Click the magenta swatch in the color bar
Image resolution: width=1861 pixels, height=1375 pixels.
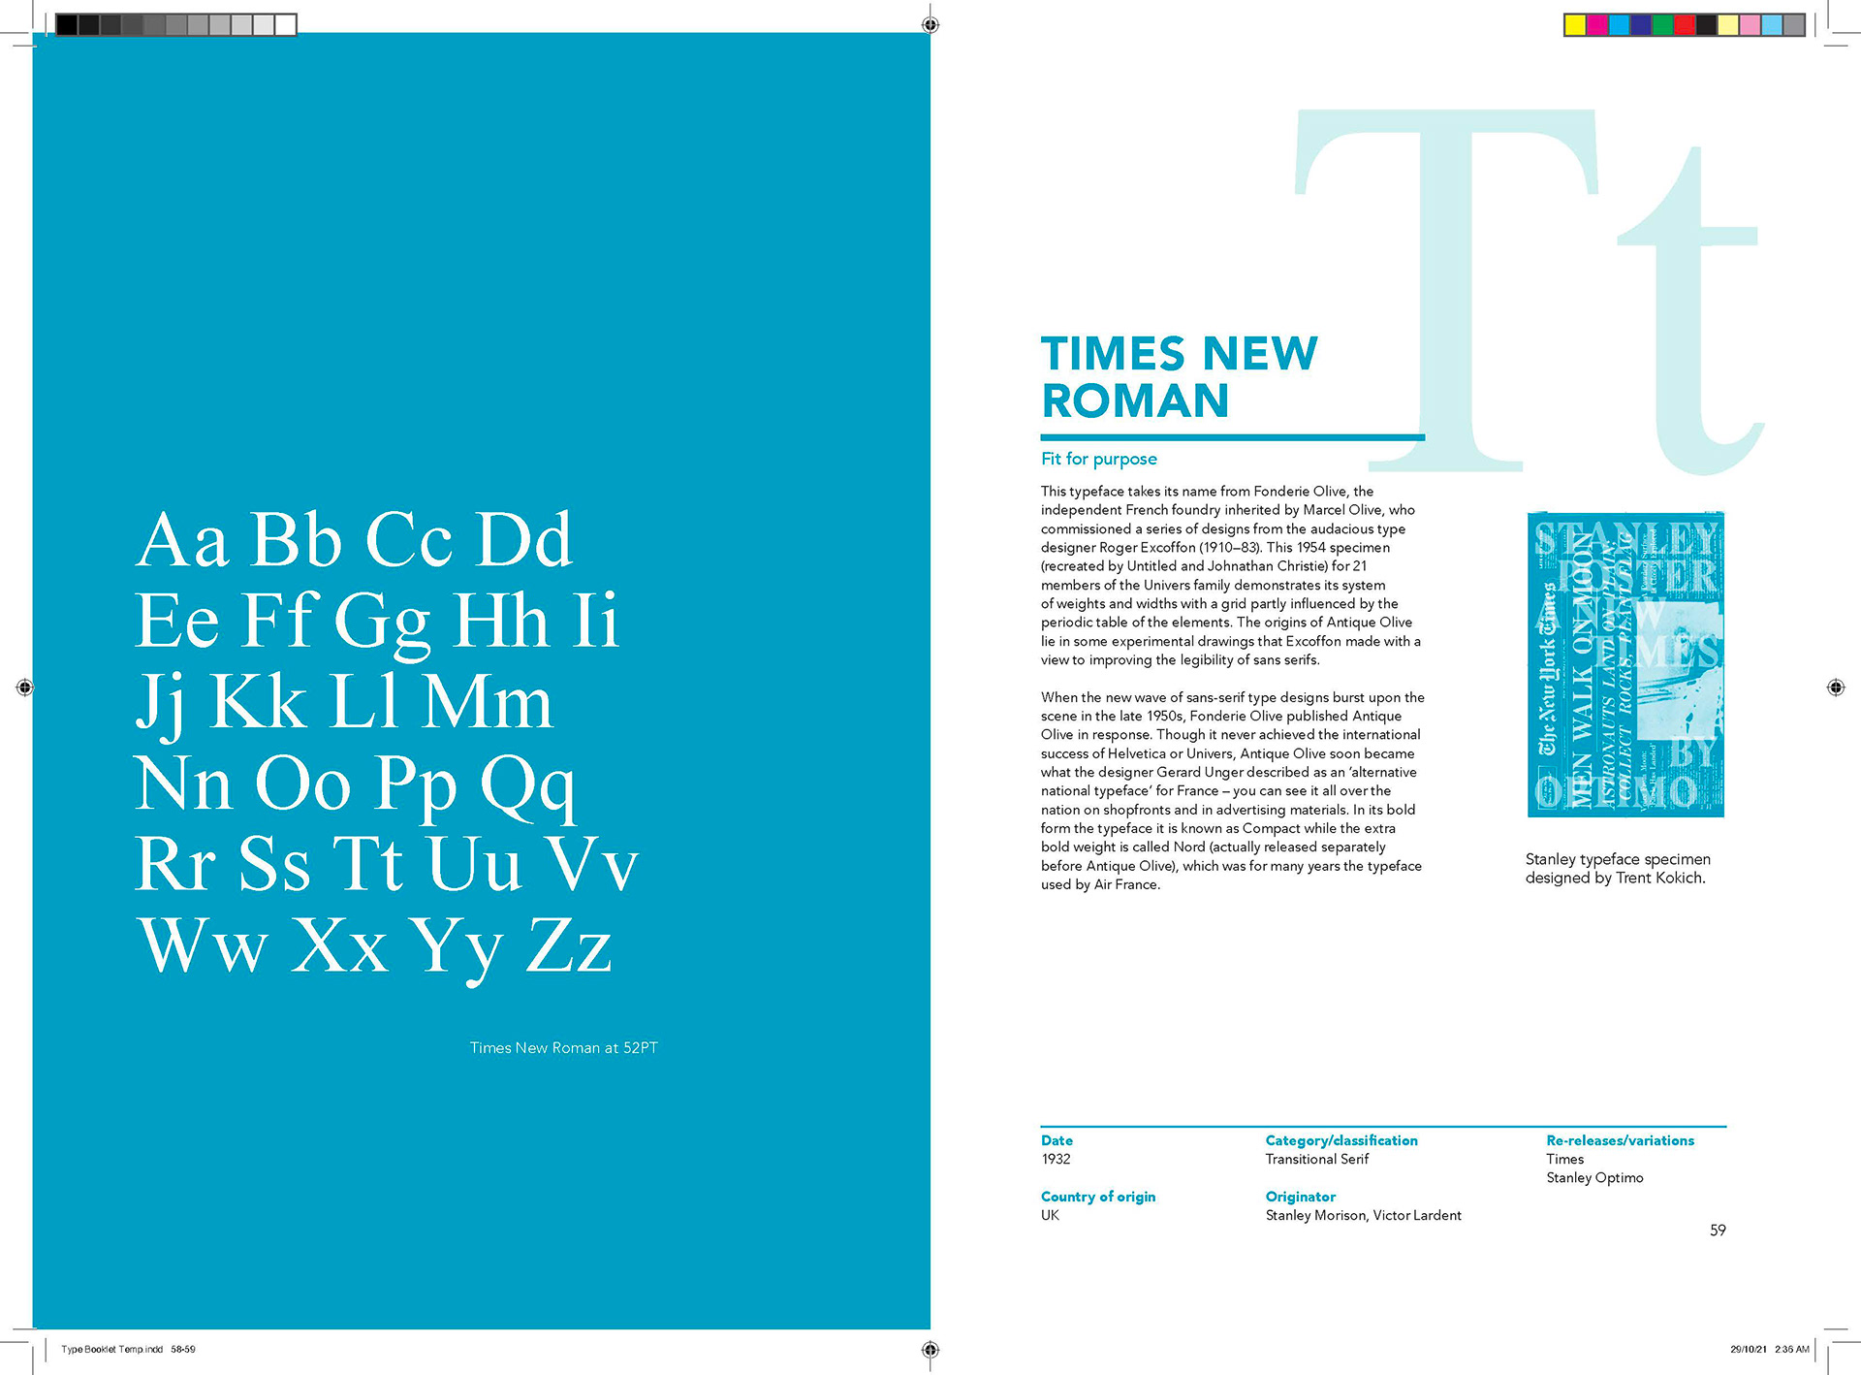tap(1597, 25)
